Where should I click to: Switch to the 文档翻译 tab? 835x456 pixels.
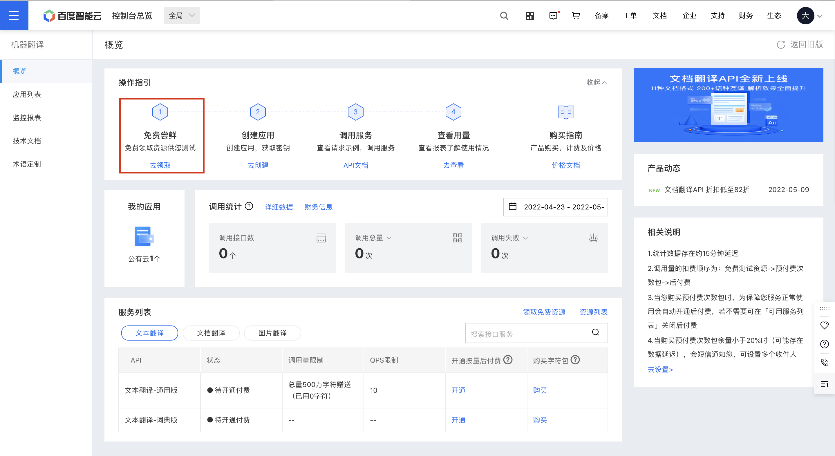point(211,333)
